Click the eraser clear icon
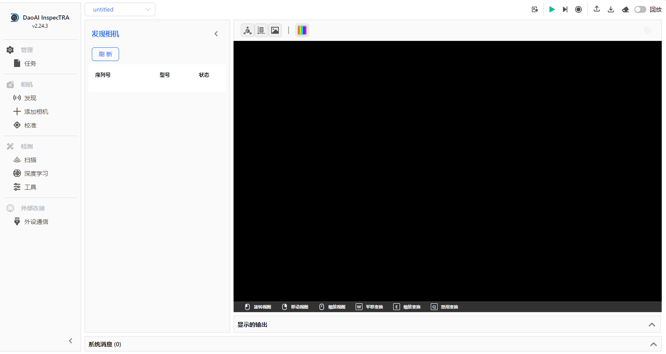 click(625, 9)
